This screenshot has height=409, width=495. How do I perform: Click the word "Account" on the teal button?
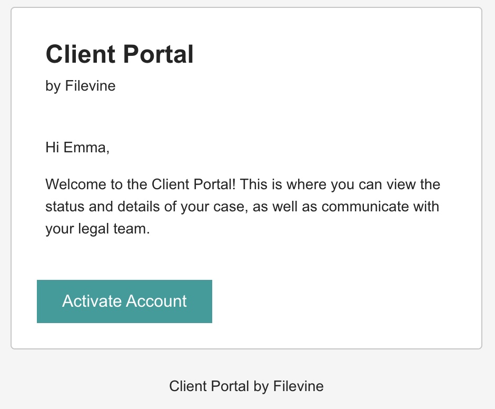point(156,301)
